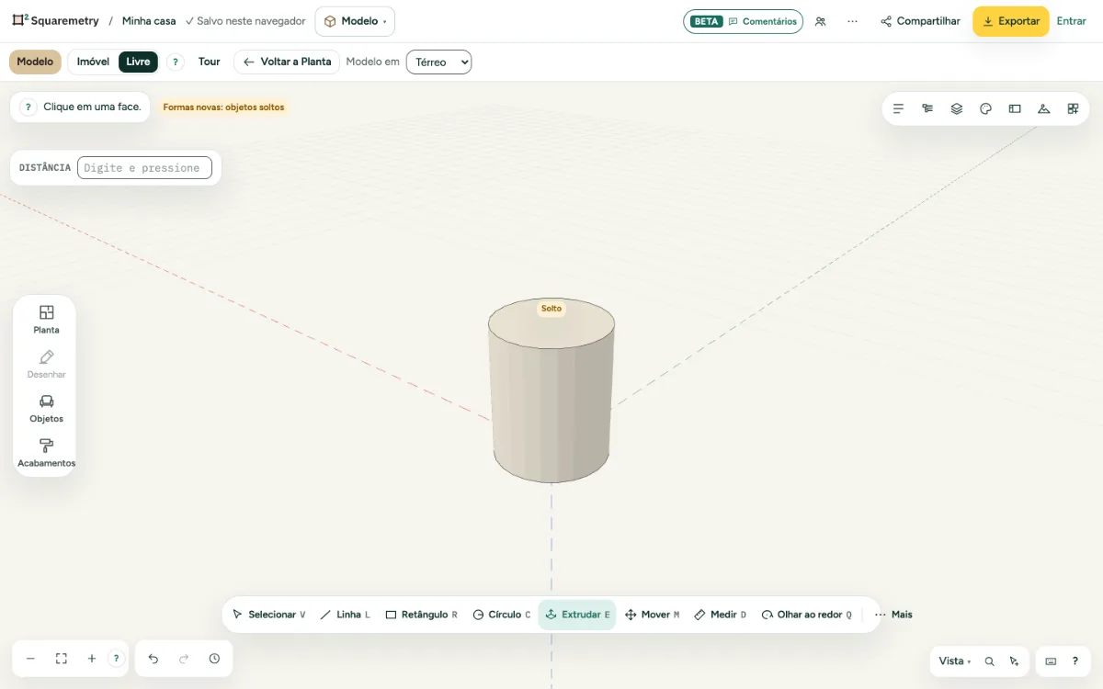Open the Objetos panel in sidebar
Viewport: 1103px width, 689px height.
(46, 409)
